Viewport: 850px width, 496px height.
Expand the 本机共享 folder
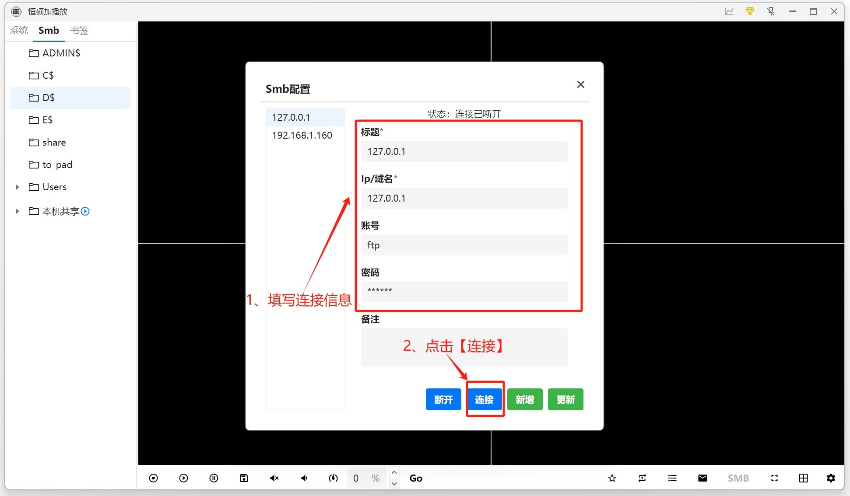(17, 211)
